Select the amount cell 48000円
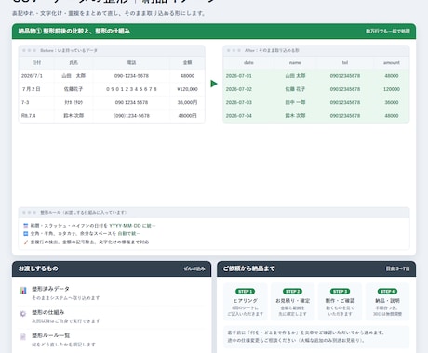Image resolution: width=428 pixels, height=353 pixels. pos(187,116)
